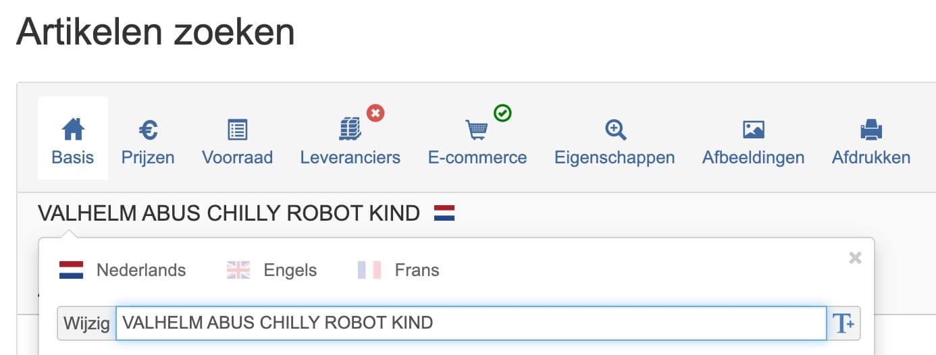Click the green check badge on E-commerce
This screenshot has width=936, height=355.
pos(502,113)
